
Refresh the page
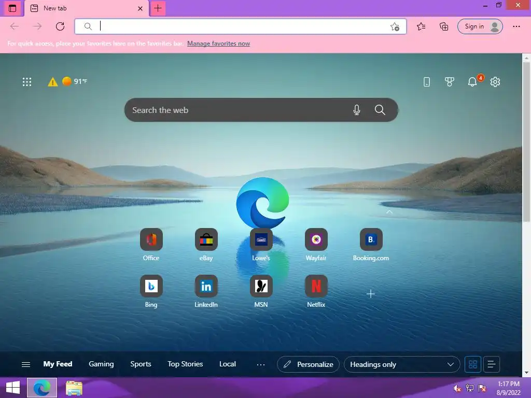(60, 26)
